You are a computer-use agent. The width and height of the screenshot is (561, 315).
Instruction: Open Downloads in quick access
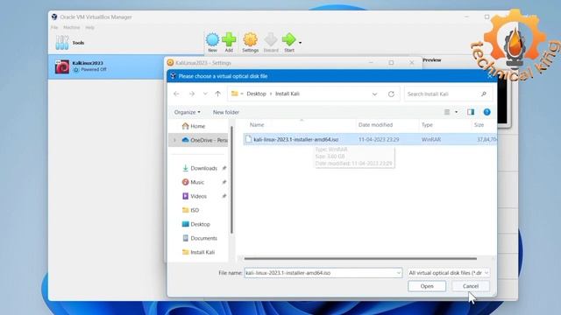[x=200, y=168]
